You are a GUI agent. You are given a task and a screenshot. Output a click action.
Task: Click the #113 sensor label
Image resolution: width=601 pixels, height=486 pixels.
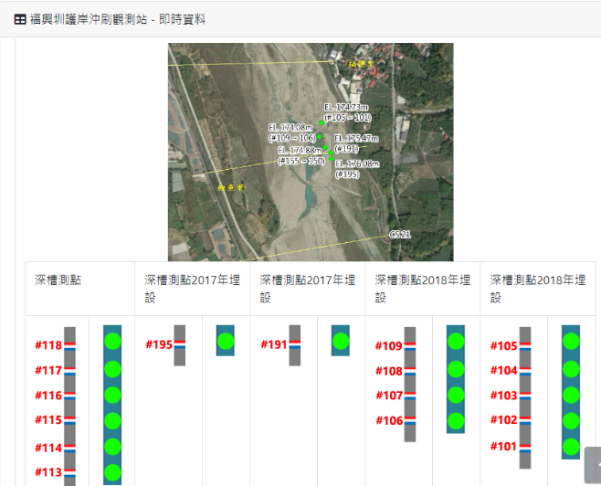[x=48, y=472]
